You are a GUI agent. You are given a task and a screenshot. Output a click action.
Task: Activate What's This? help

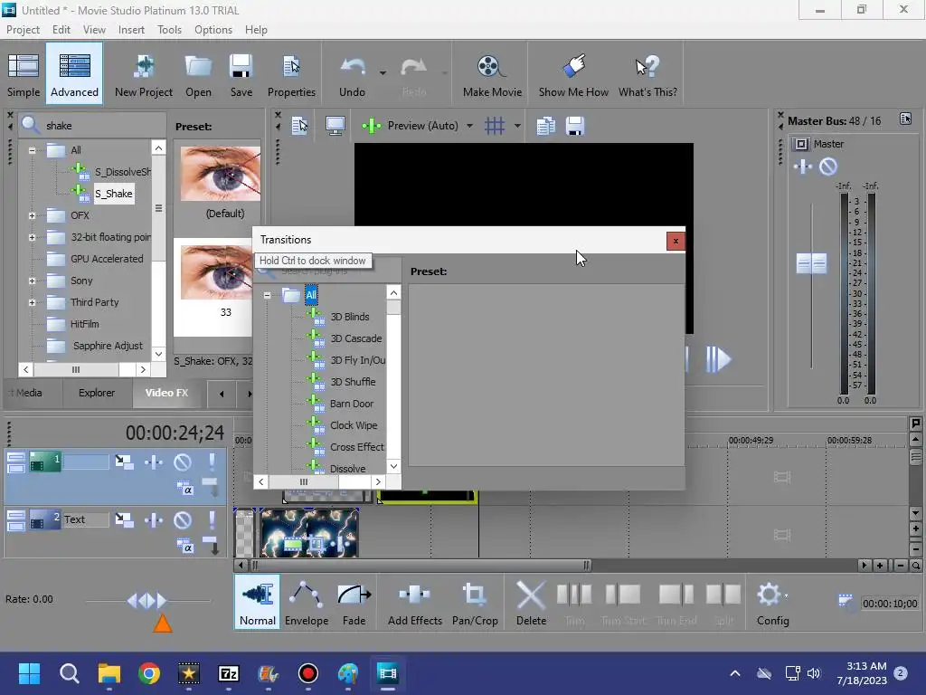click(x=647, y=75)
